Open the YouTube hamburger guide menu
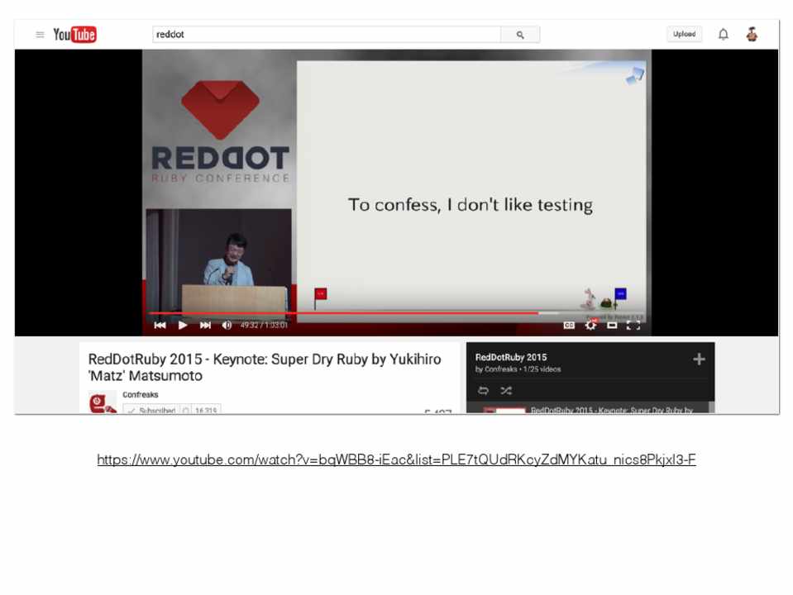This screenshot has width=793, height=595. (x=40, y=35)
